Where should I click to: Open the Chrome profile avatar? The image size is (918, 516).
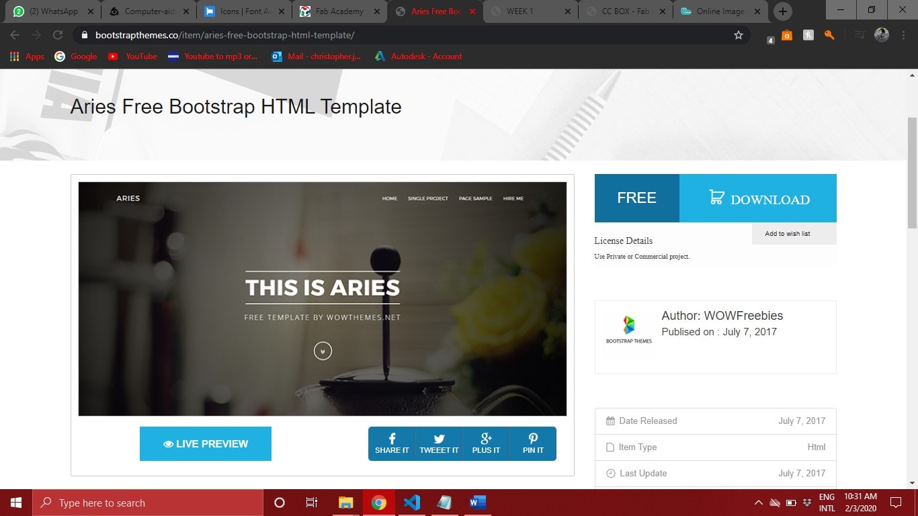coord(882,35)
